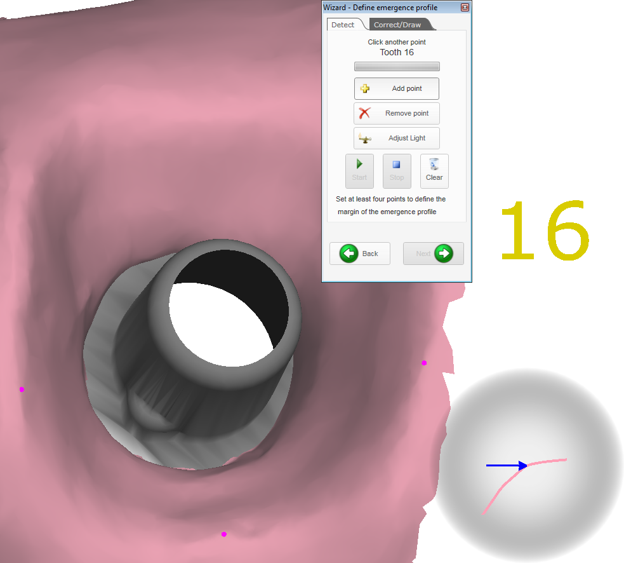624x563 pixels.
Task: Click the 'Tooth 16' text in the wizard
Action: tap(397, 52)
